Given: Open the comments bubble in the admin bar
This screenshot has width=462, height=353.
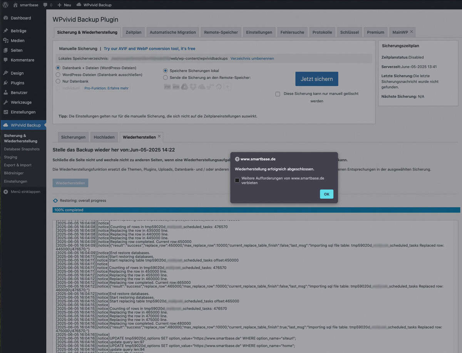Looking at the screenshot, I should 48,5.
